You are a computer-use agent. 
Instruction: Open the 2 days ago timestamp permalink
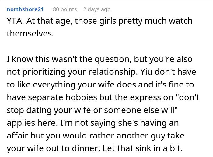[97, 9]
